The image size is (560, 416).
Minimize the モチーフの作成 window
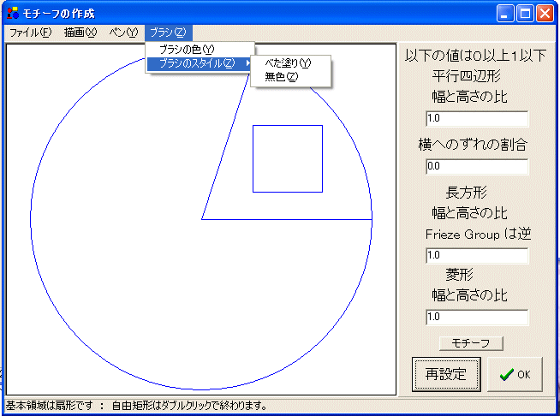coord(505,14)
